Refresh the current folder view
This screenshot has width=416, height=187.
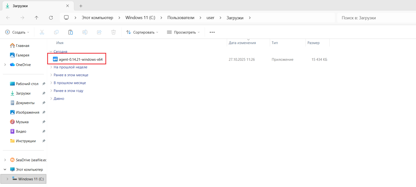[x=51, y=18]
